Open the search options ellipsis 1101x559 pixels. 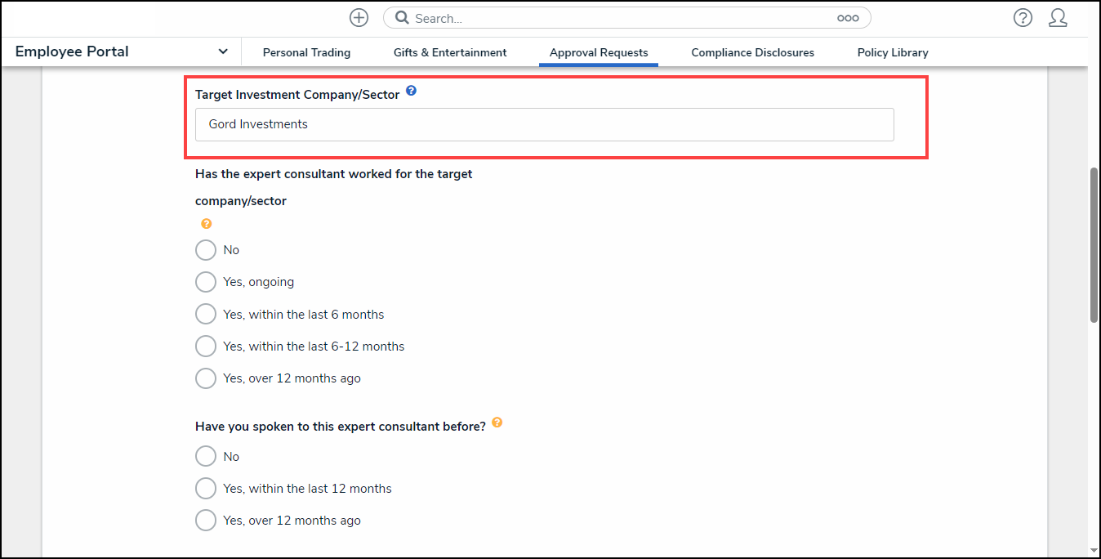click(x=848, y=18)
